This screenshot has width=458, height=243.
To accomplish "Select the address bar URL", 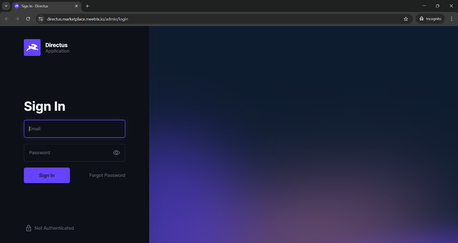I will click(88, 19).
